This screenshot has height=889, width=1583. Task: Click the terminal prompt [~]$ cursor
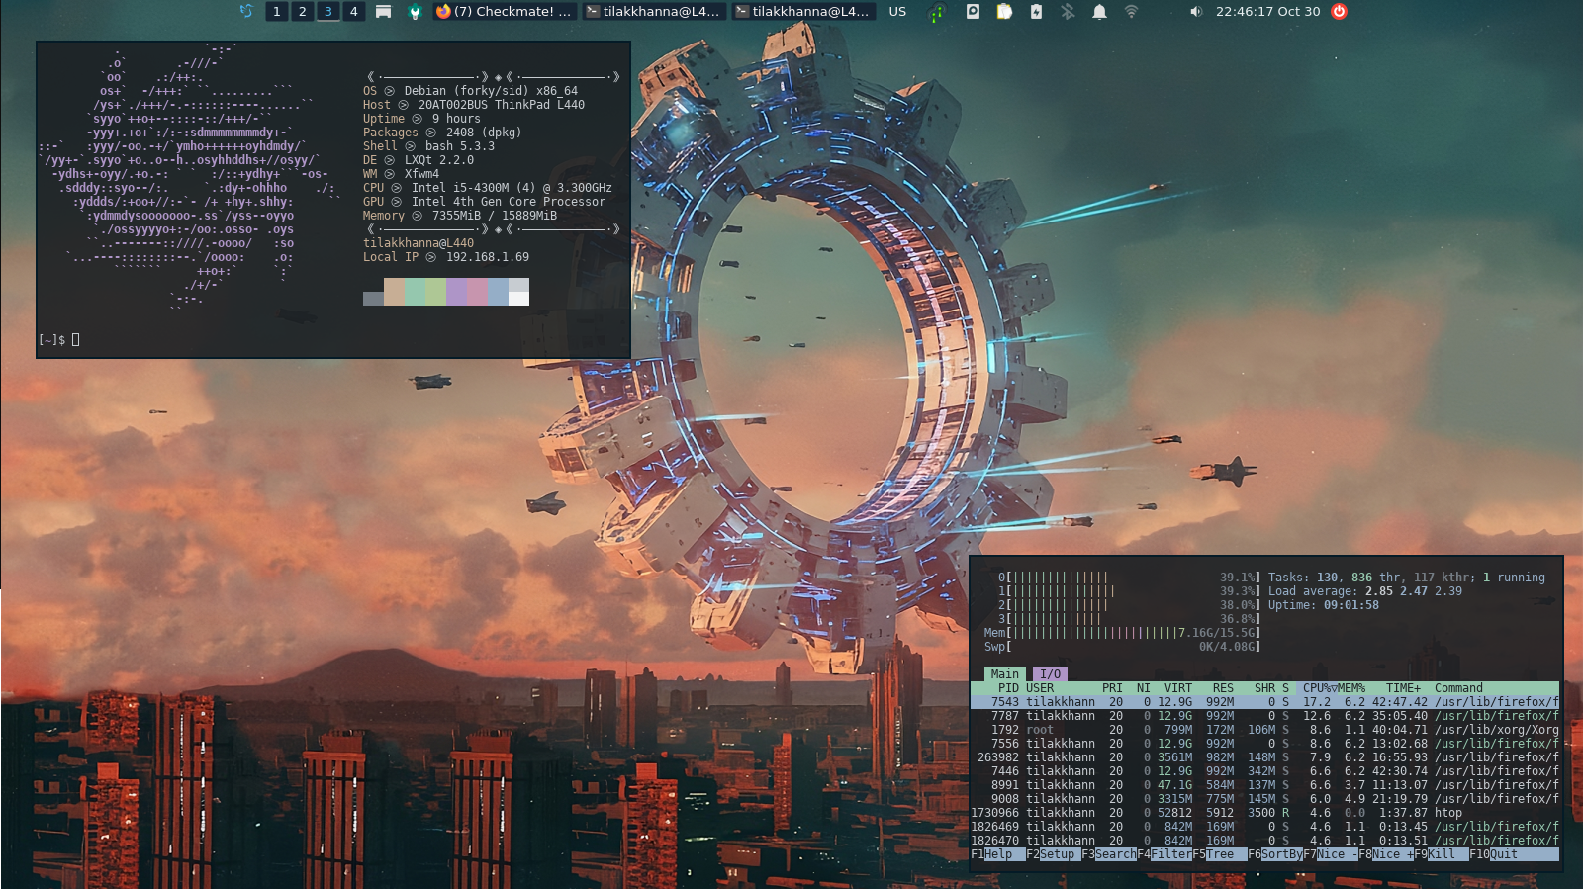tap(75, 340)
